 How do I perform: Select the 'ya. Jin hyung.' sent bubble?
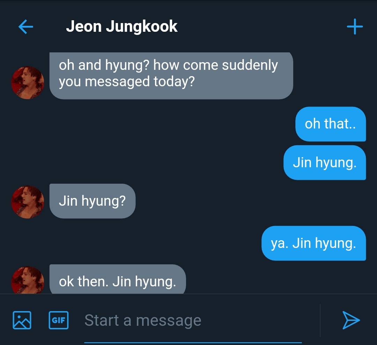[x=313, y=243]
